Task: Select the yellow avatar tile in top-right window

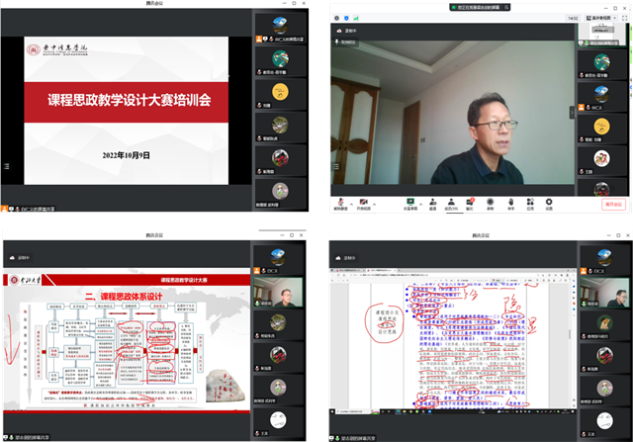Action: (602, 129)
